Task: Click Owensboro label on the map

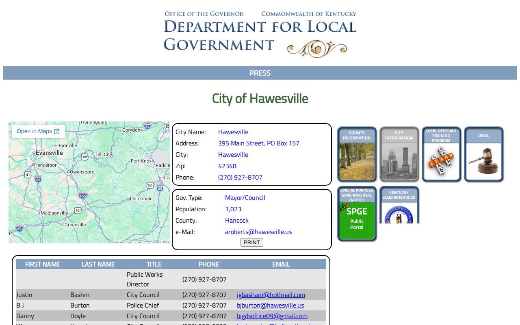Action: [82, 172]
